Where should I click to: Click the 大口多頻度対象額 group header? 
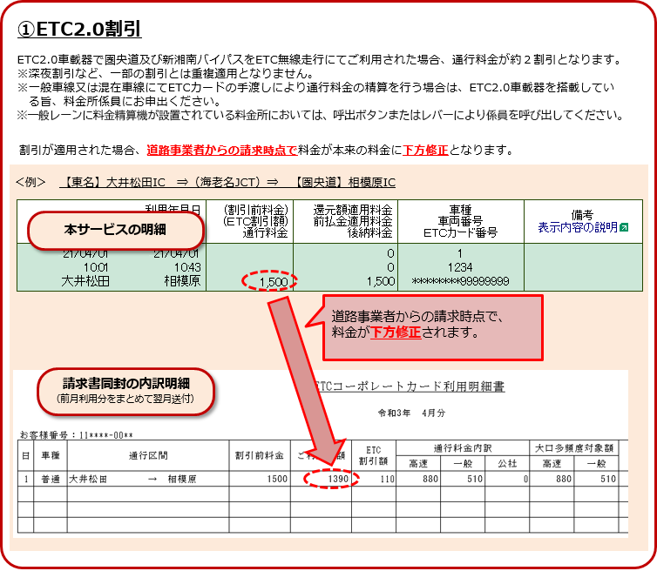coord(574,448)
